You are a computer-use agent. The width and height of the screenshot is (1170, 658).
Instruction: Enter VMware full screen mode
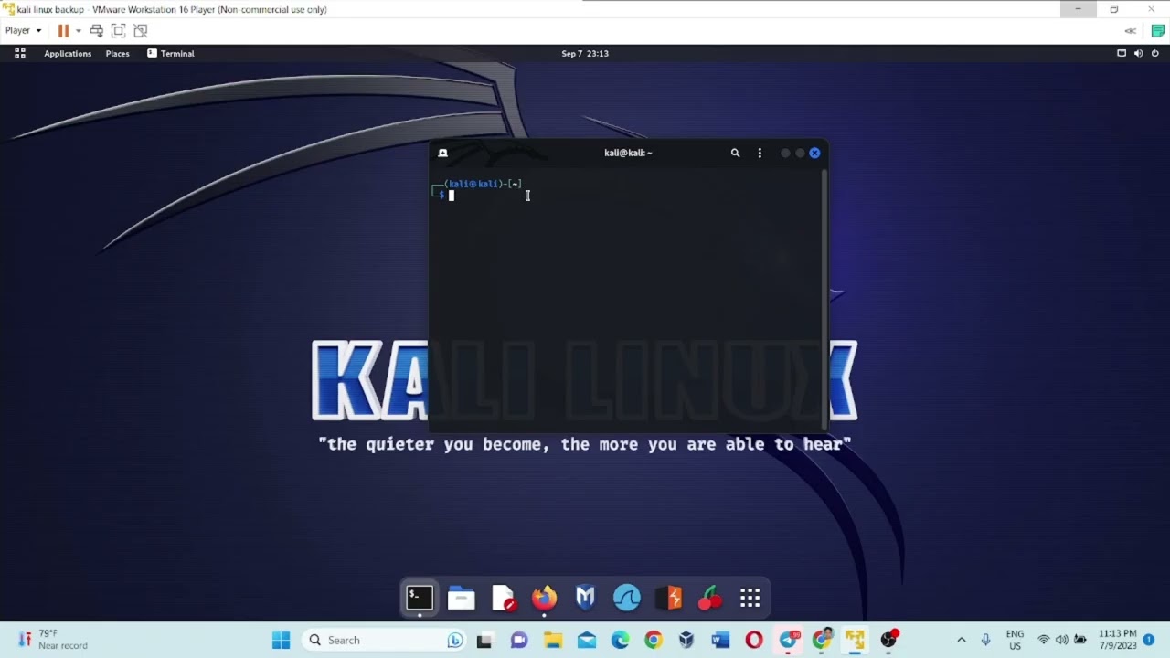(118, 30)
